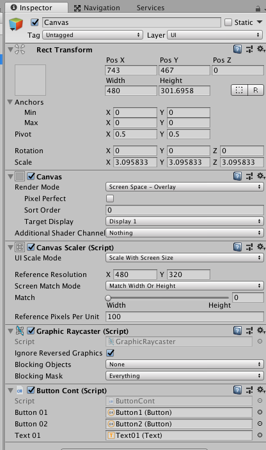Click the Pos X input field
This screenshot has width=266, height=450.
click(x=131, y=70)
